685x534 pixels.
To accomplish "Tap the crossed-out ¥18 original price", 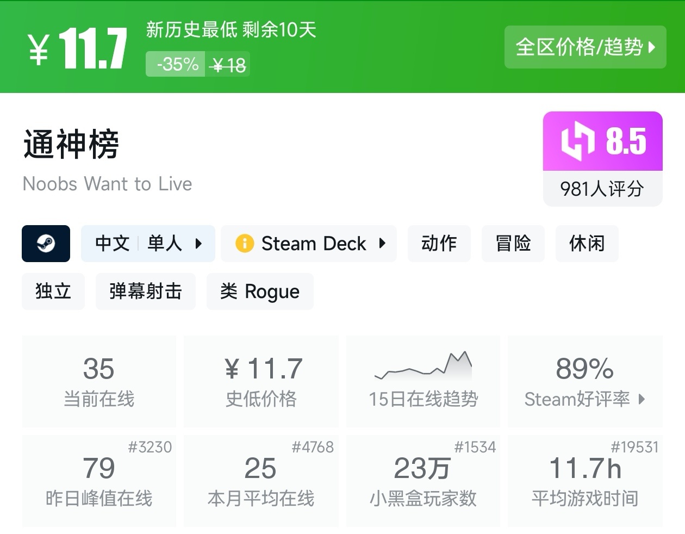I will 228,65.
